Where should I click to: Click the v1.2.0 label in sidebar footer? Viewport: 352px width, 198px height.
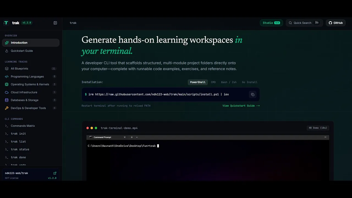click(52, 178)
